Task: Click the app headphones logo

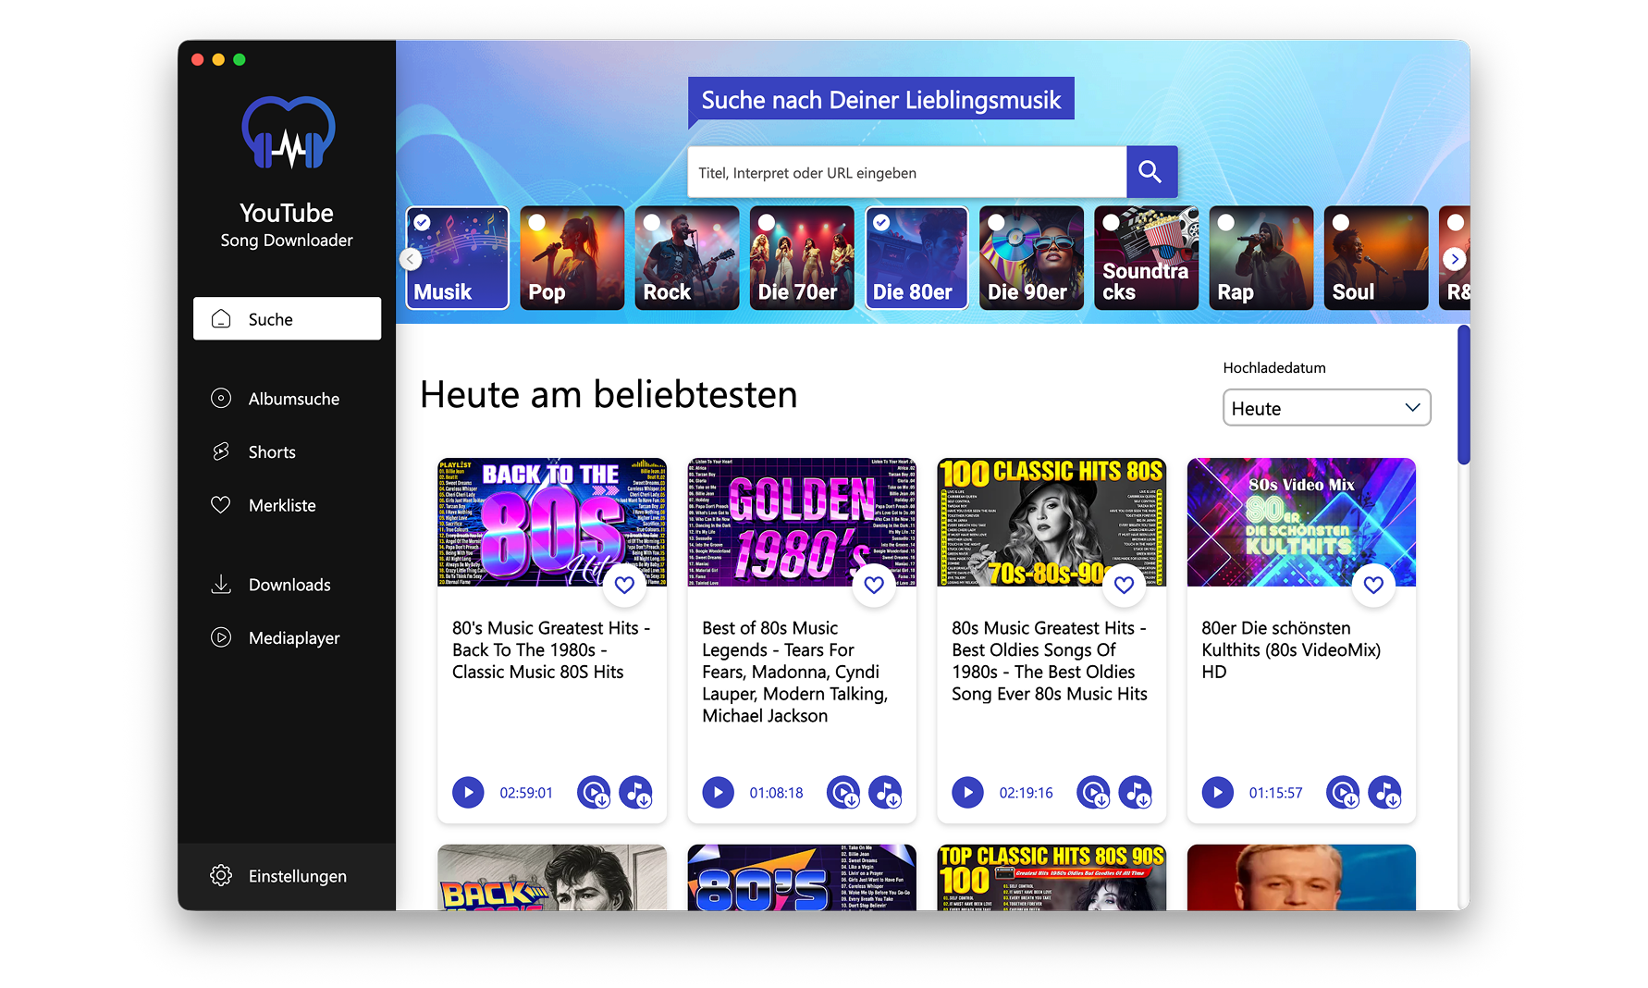Action: tap(288, 133)
